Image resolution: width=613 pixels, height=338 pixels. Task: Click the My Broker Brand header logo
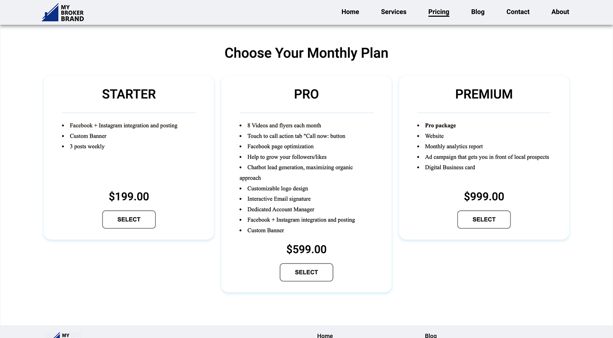[63, 13]
